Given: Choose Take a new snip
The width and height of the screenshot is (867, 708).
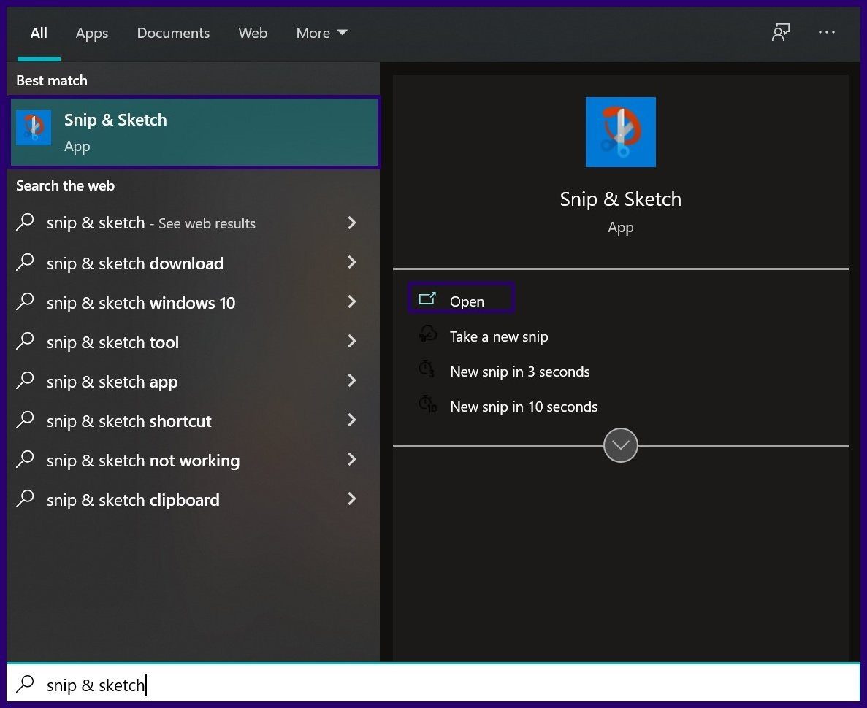Looking at the screenshot, I should (x=499, y=336).
